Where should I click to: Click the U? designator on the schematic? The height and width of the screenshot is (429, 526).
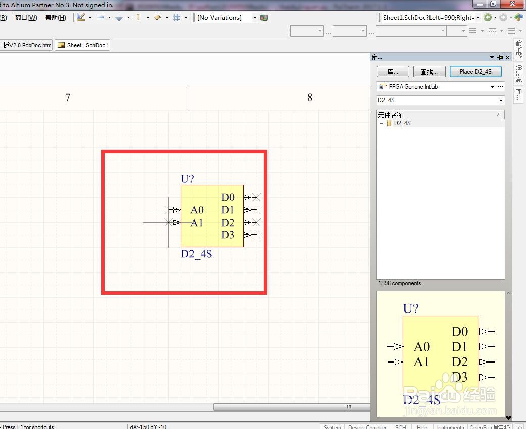pos(187,179)
